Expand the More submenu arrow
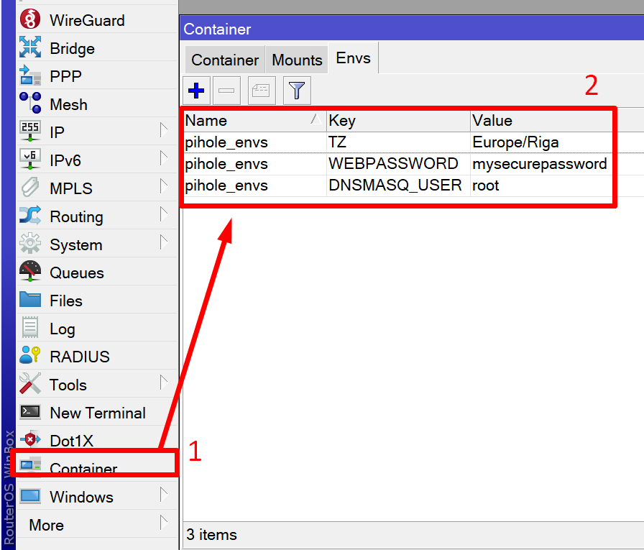Screen dimensions: 644x550 (164, 523)
